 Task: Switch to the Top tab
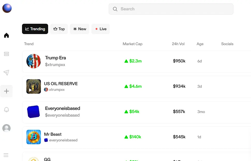click(59, 29)
